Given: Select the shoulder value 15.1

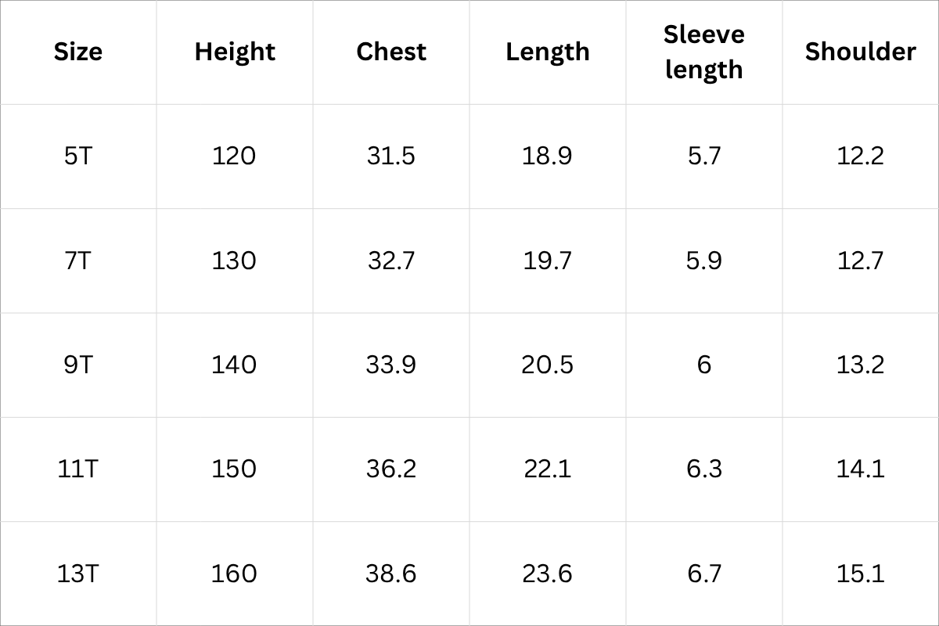Looking at the screenshot, I should (x=860, y=574).
